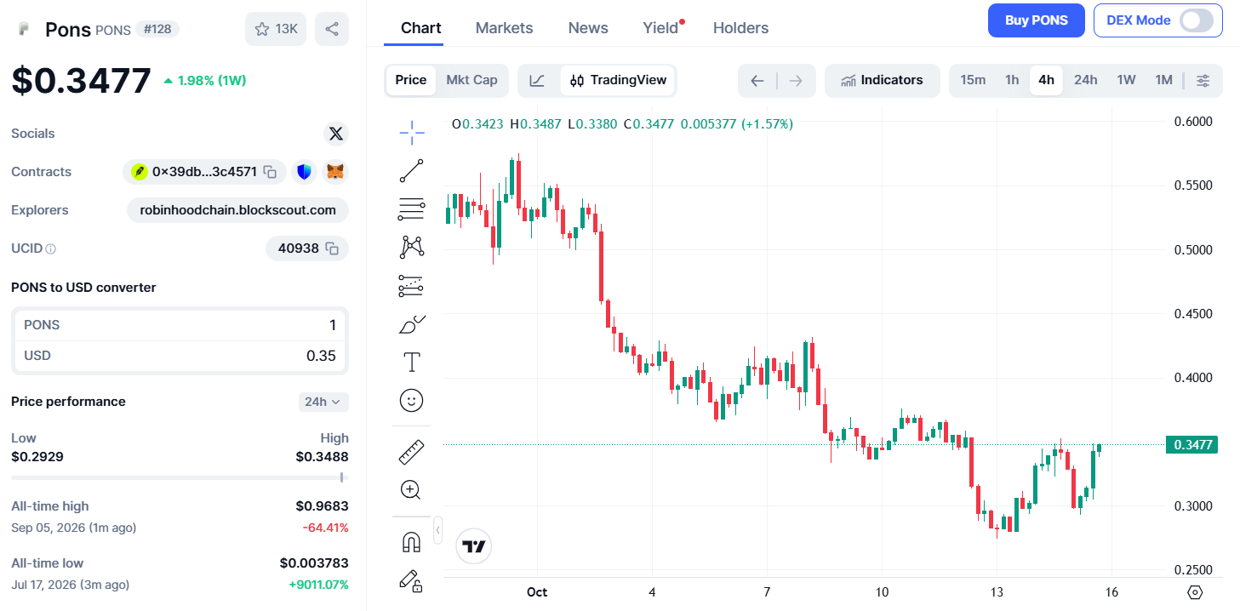Collapse the drawing toolbar handle
This screenshot has width=1240, height=611.
click(437, 529)
